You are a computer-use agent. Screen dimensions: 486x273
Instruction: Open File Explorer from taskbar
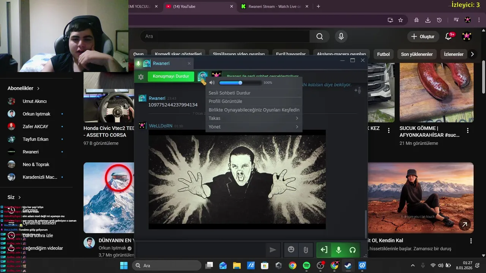tap(237, 265)
